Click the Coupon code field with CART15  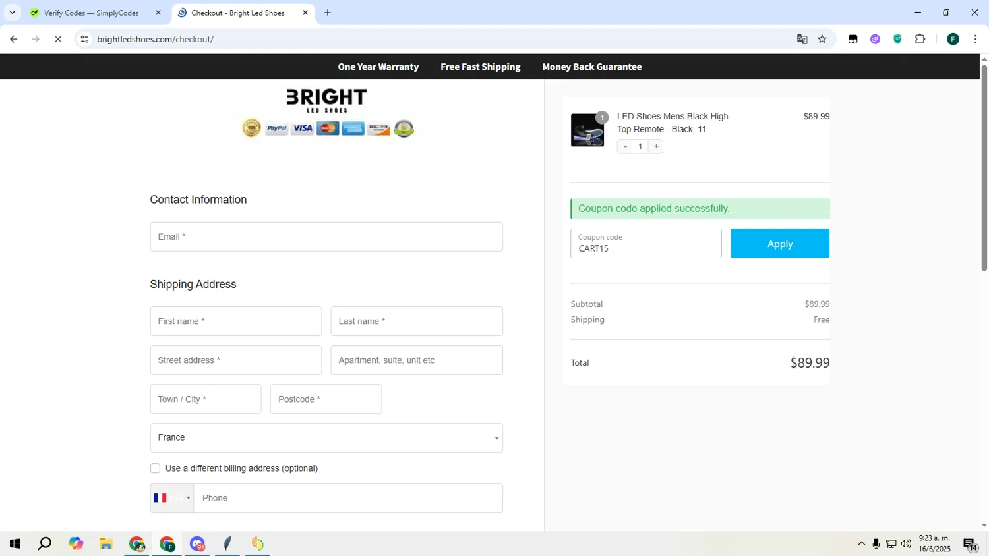646,243
